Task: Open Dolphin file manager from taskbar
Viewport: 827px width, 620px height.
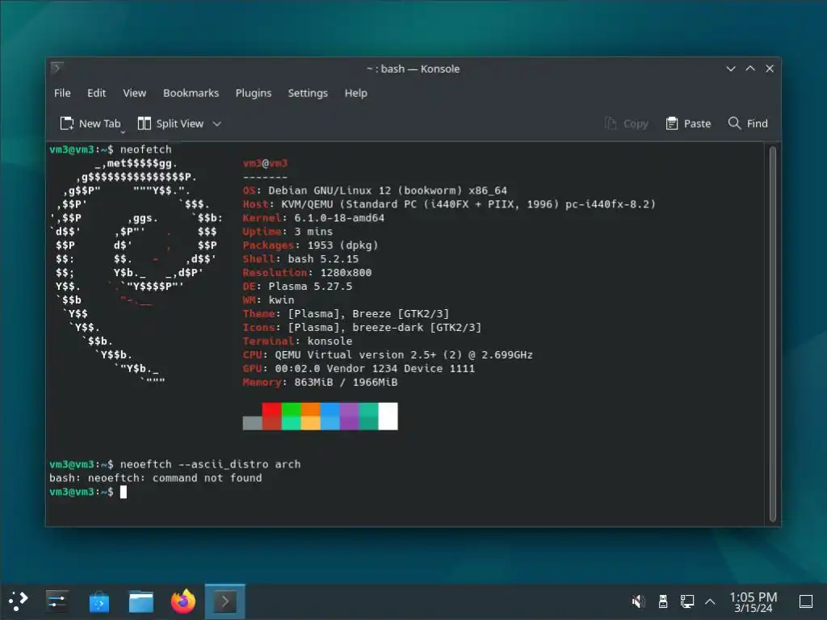Action: [x=141, y=601]
